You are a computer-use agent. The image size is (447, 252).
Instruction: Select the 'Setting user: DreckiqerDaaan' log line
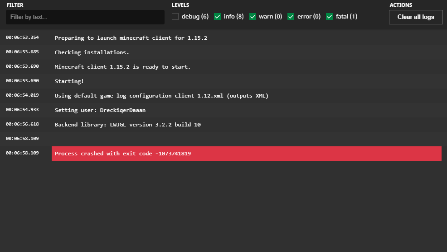tap(100, 110)
